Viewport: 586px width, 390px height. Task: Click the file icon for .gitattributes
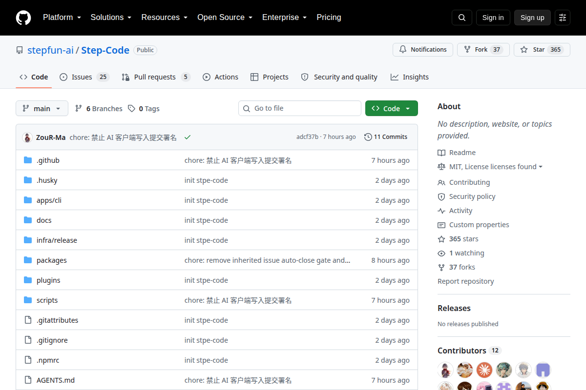tap(28, 320)
